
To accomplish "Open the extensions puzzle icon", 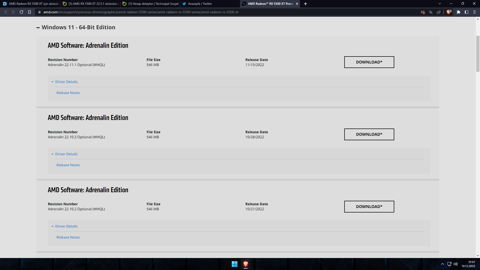I will (x=458, y=12).
